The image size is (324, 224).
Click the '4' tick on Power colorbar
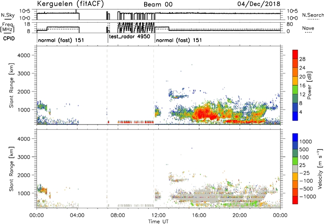pos(301,112)
